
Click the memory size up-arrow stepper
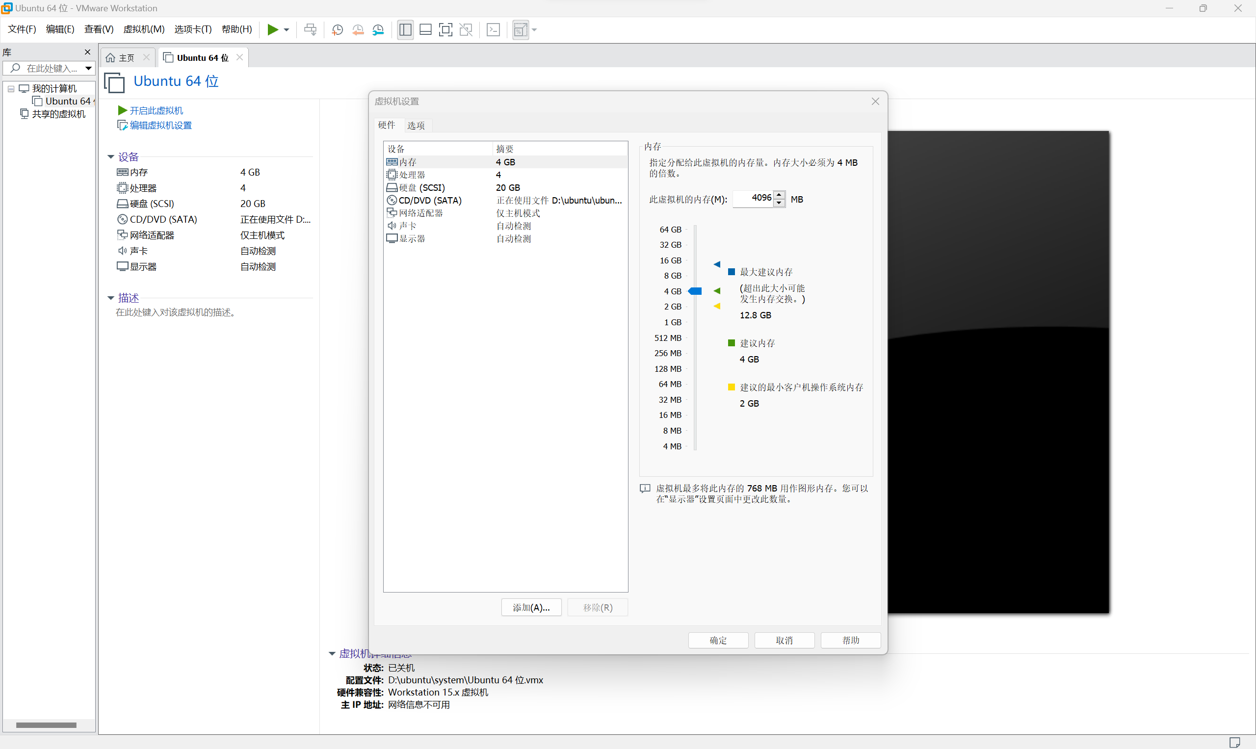coord(780,194)
